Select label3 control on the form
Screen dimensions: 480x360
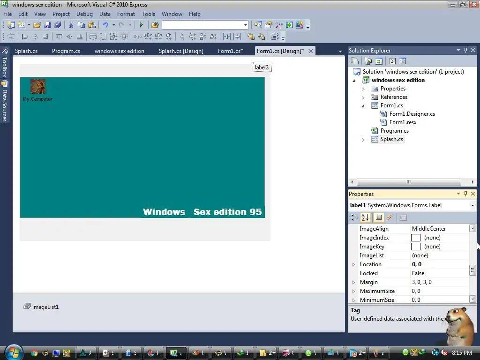click(262, 67)
